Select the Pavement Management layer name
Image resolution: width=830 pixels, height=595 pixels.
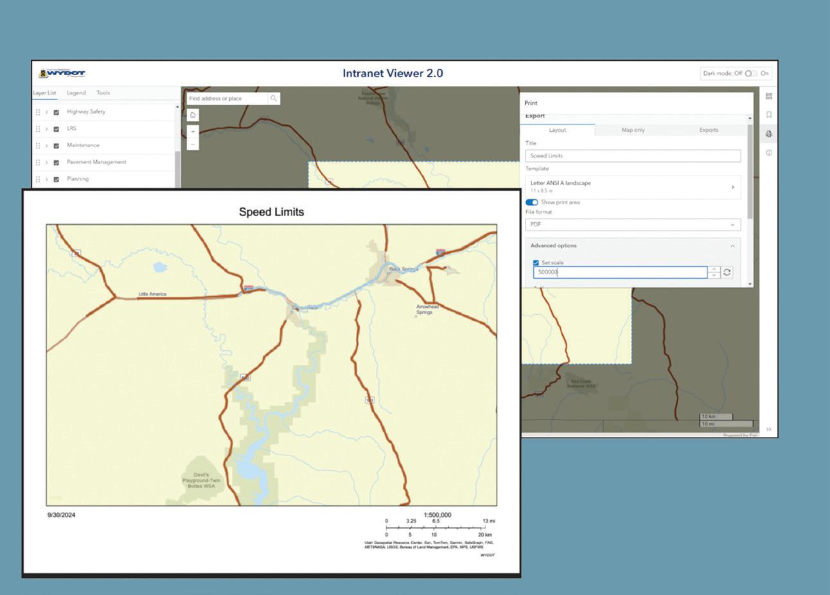96,162
